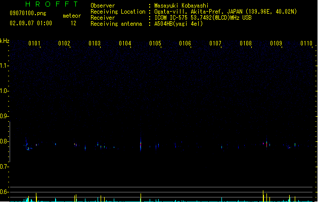Click the 1.1 frequency axis label
The image size is (318, 202).
point(4,66)
